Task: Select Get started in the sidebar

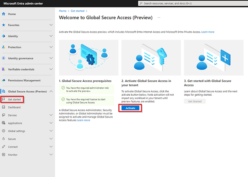Action: (14, 99)
